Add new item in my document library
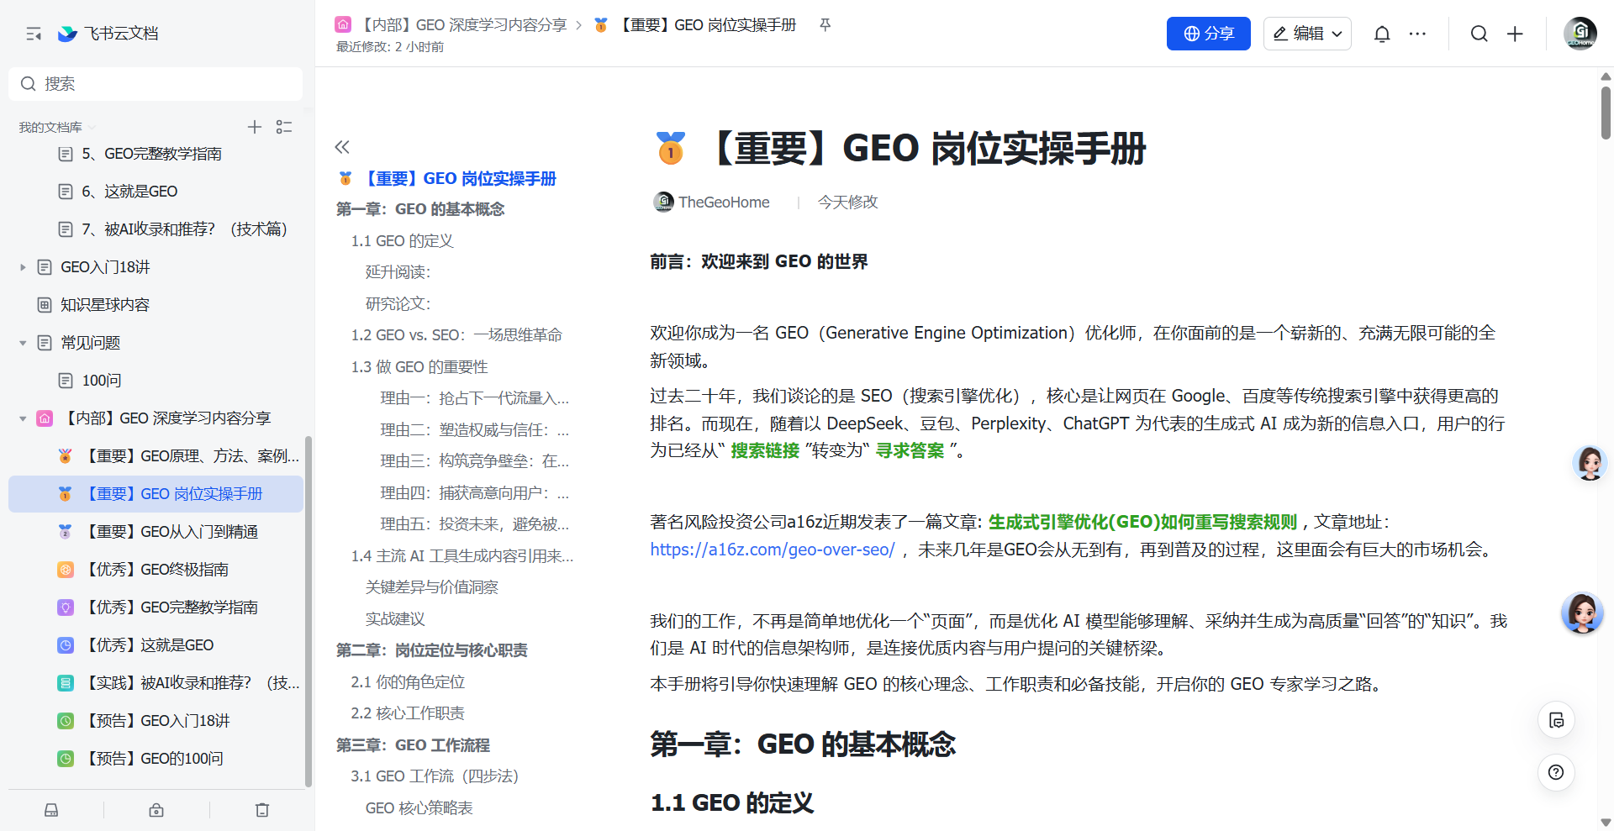 [255, 127]
